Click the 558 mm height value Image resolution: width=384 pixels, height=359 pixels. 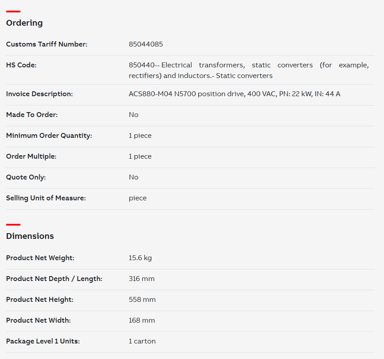click(142, 299)
